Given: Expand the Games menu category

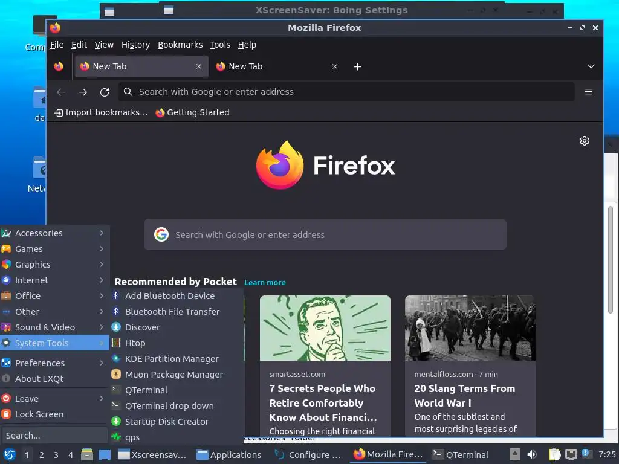Looking at the screenshot, I should pyautogui.click(x=54, y=249).
